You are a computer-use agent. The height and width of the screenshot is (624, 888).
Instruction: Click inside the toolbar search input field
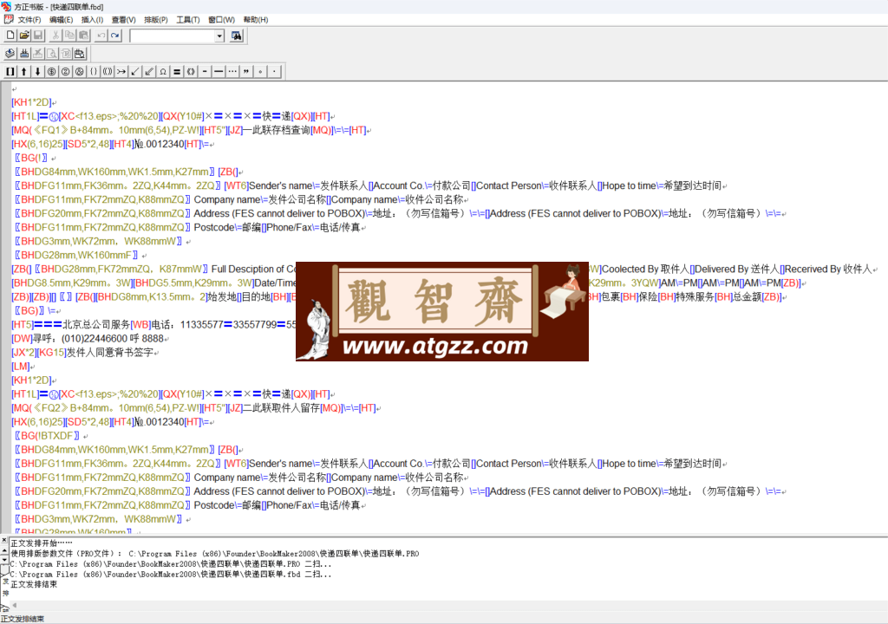coord(173,36)
